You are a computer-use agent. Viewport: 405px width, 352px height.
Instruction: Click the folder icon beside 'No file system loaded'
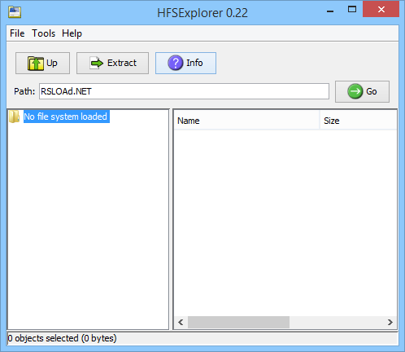[14, 117]
